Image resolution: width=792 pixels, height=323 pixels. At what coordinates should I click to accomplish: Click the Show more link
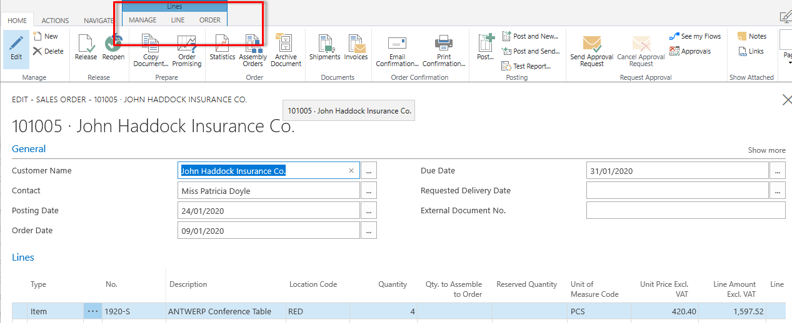[766, 150]
